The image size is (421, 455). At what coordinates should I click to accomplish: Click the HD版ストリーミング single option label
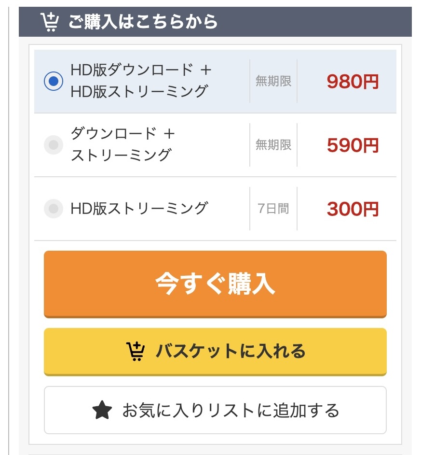139,208
